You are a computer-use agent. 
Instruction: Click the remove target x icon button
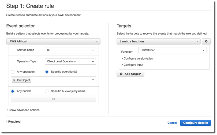coord(206,41)
